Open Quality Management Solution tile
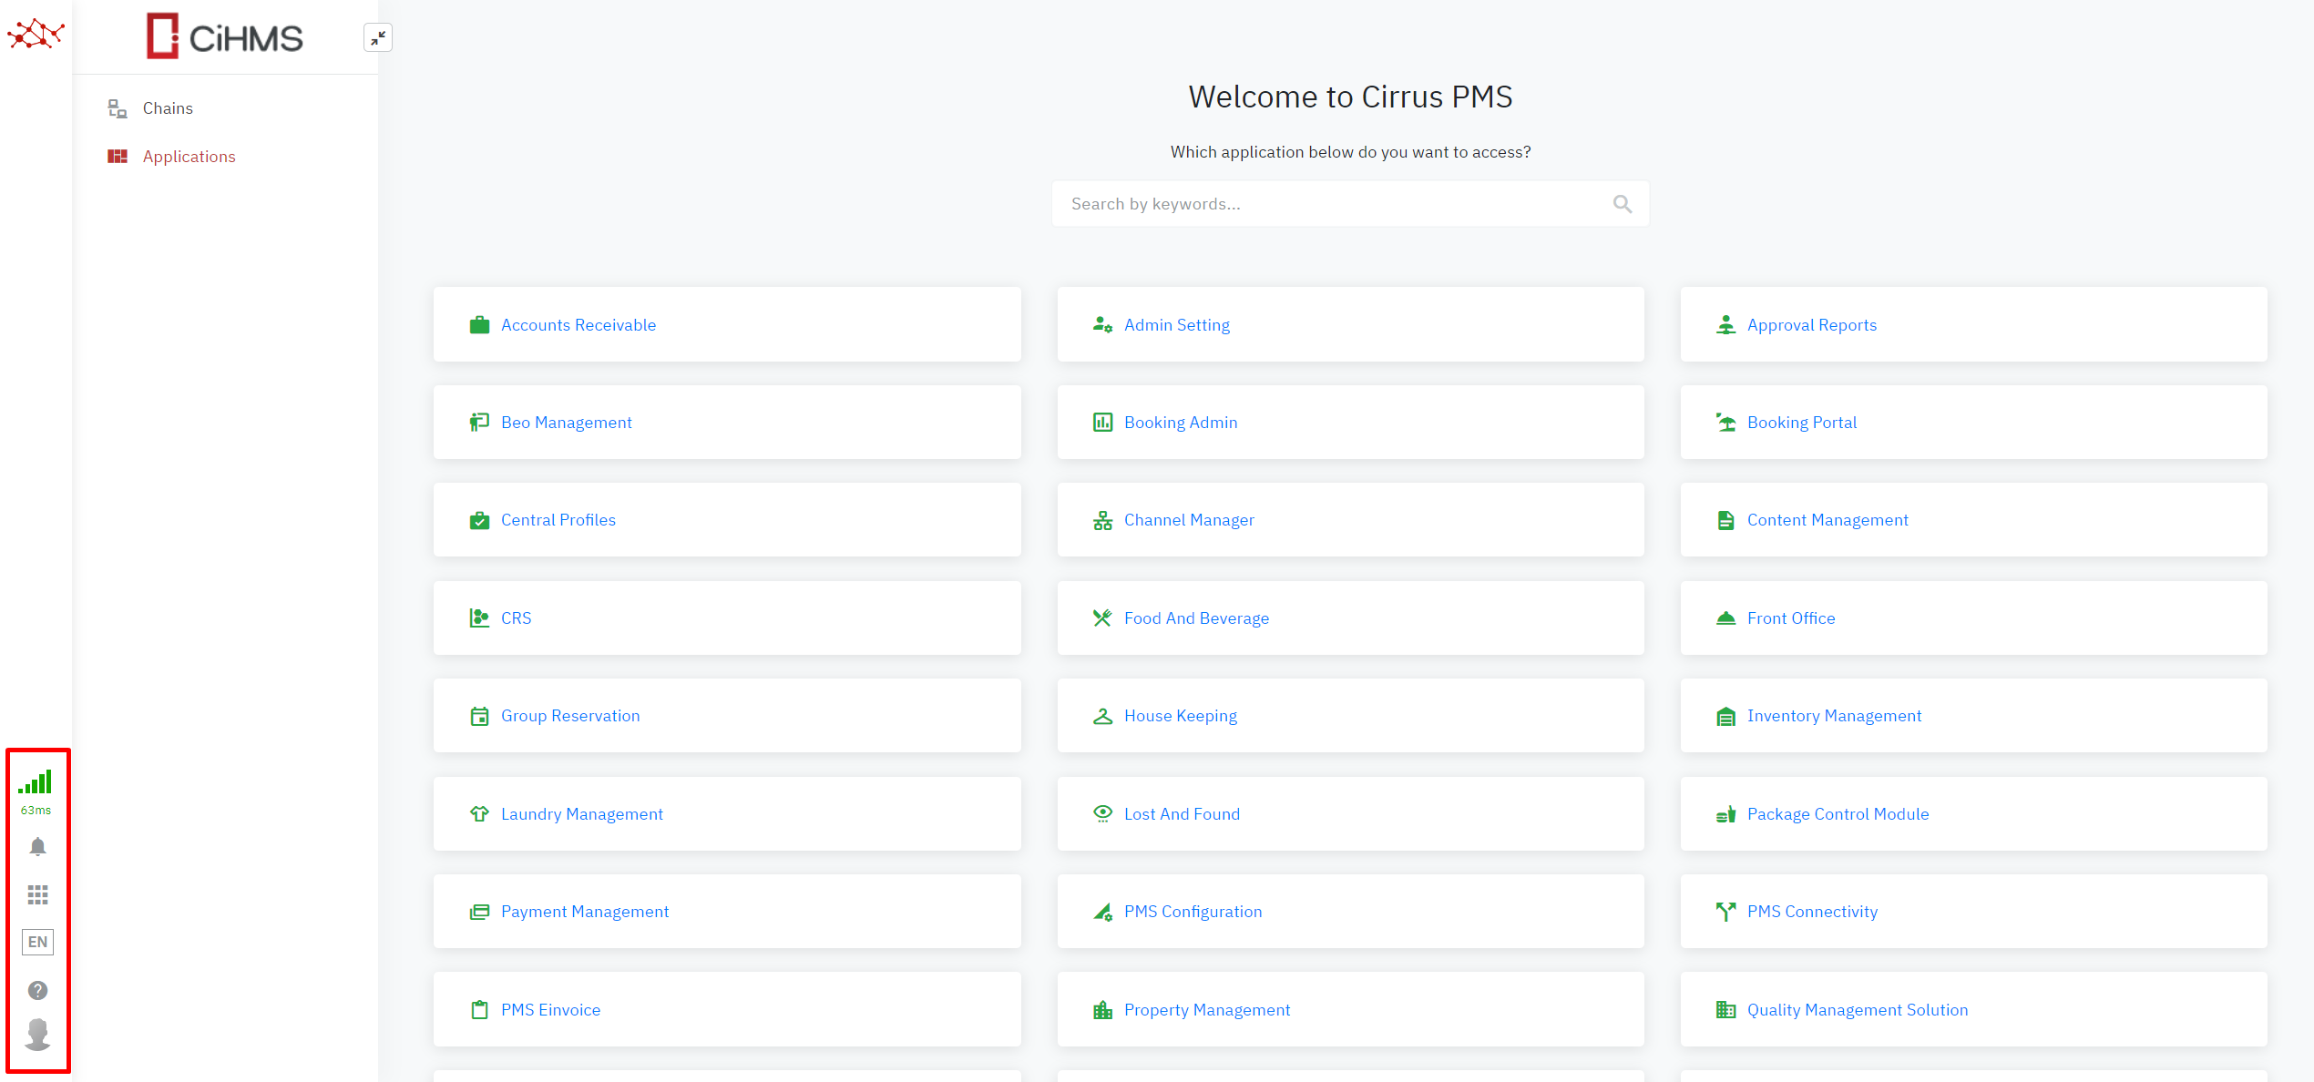 (x=1857, y=1010)
